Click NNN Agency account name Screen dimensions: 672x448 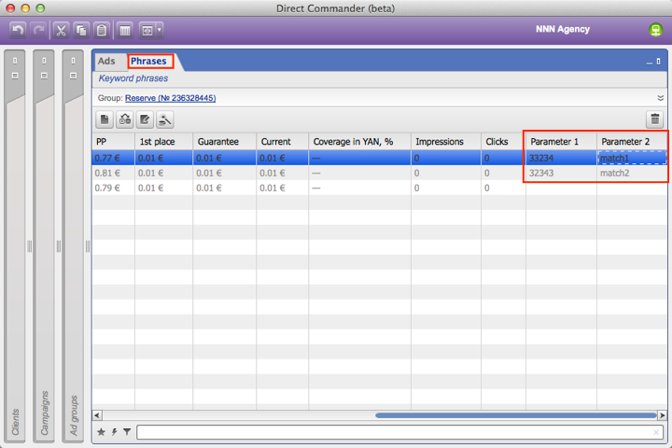pyautogui.click(x=562, y=29)
